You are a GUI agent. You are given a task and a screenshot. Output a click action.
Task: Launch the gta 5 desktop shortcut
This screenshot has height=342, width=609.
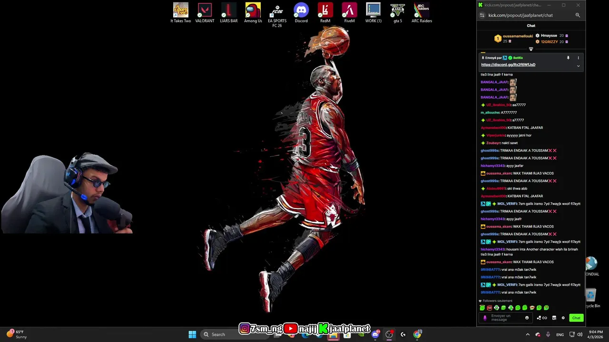pyautogui.click(x=398, y=13)
